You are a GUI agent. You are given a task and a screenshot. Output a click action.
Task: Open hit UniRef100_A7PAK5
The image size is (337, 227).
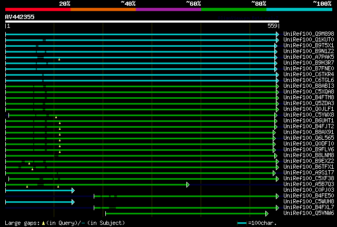[309, 57]
